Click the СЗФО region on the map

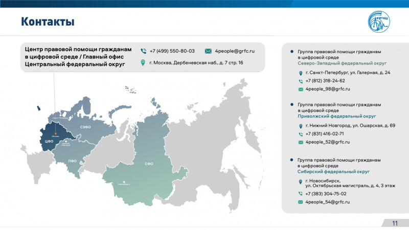coord(85,126)
